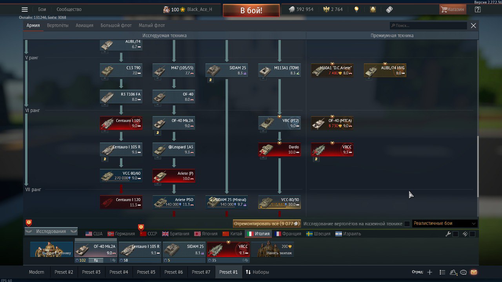This screenshot has height=282, width=502.
Task: Select the M60A1 D.C.Ariete premium tank
Action: pyautogui.click(x=332, y=70)
